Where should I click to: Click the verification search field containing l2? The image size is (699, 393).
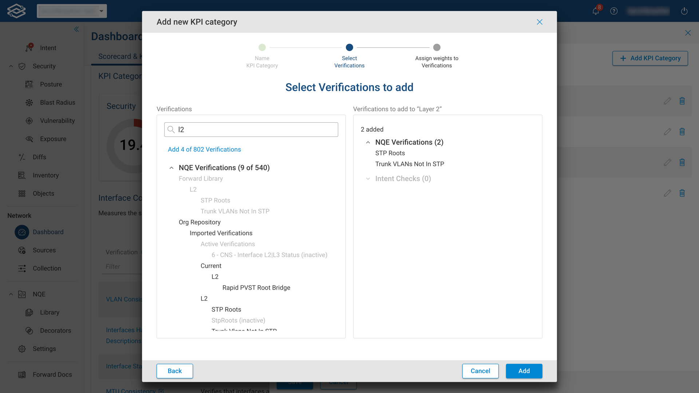(x=251, y=129)
